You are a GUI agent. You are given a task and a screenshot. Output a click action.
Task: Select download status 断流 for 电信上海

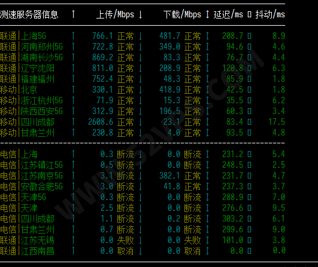pos(192,154)
